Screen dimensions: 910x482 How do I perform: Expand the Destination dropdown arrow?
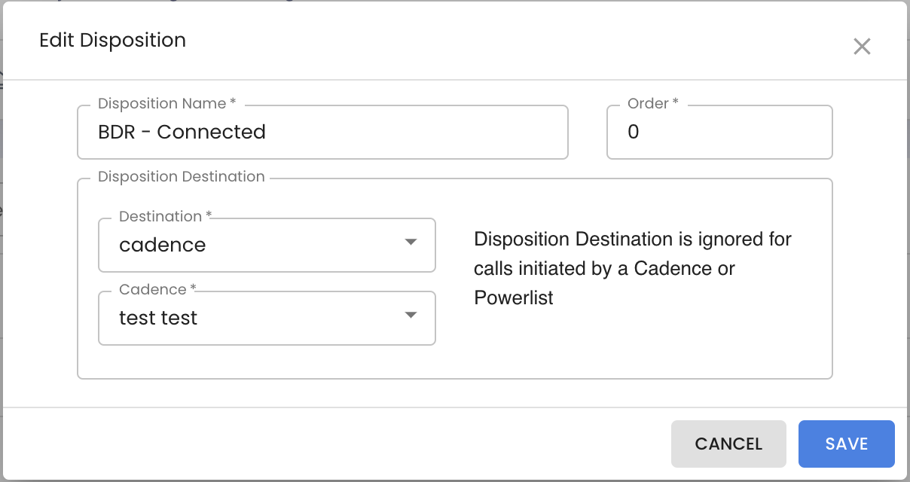pyautogui.click(x=411, y=243)
